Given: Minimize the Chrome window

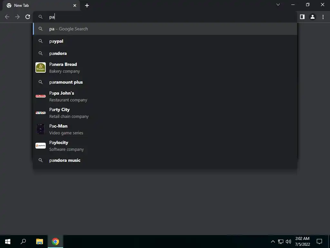Looking at the screenshot, I should point(293,5).
